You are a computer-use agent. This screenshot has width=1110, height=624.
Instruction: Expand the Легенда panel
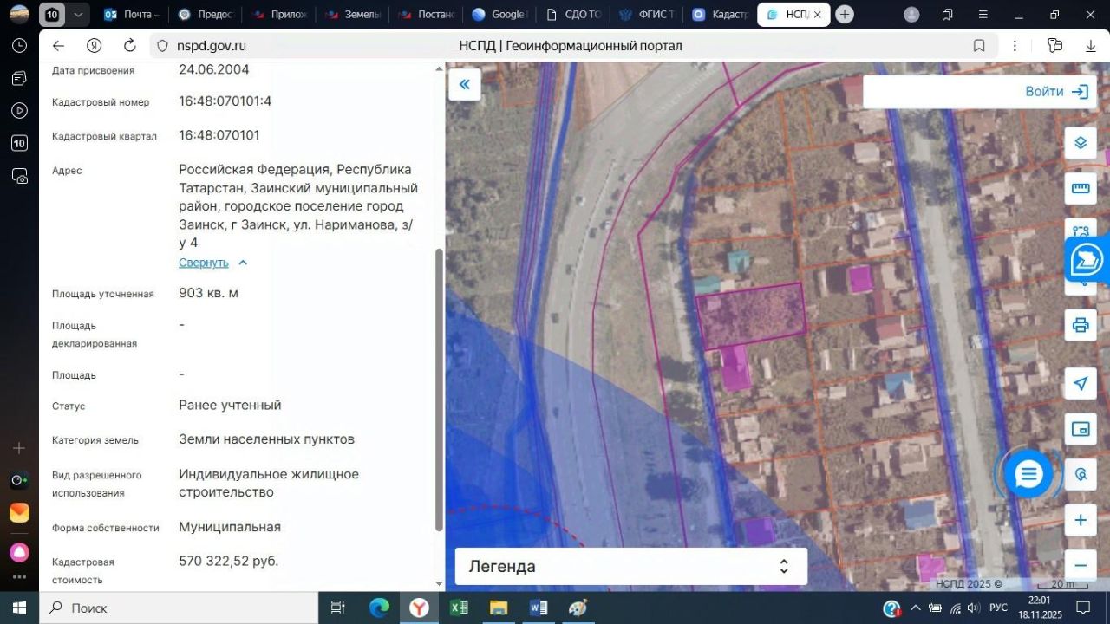coord(631,567)
